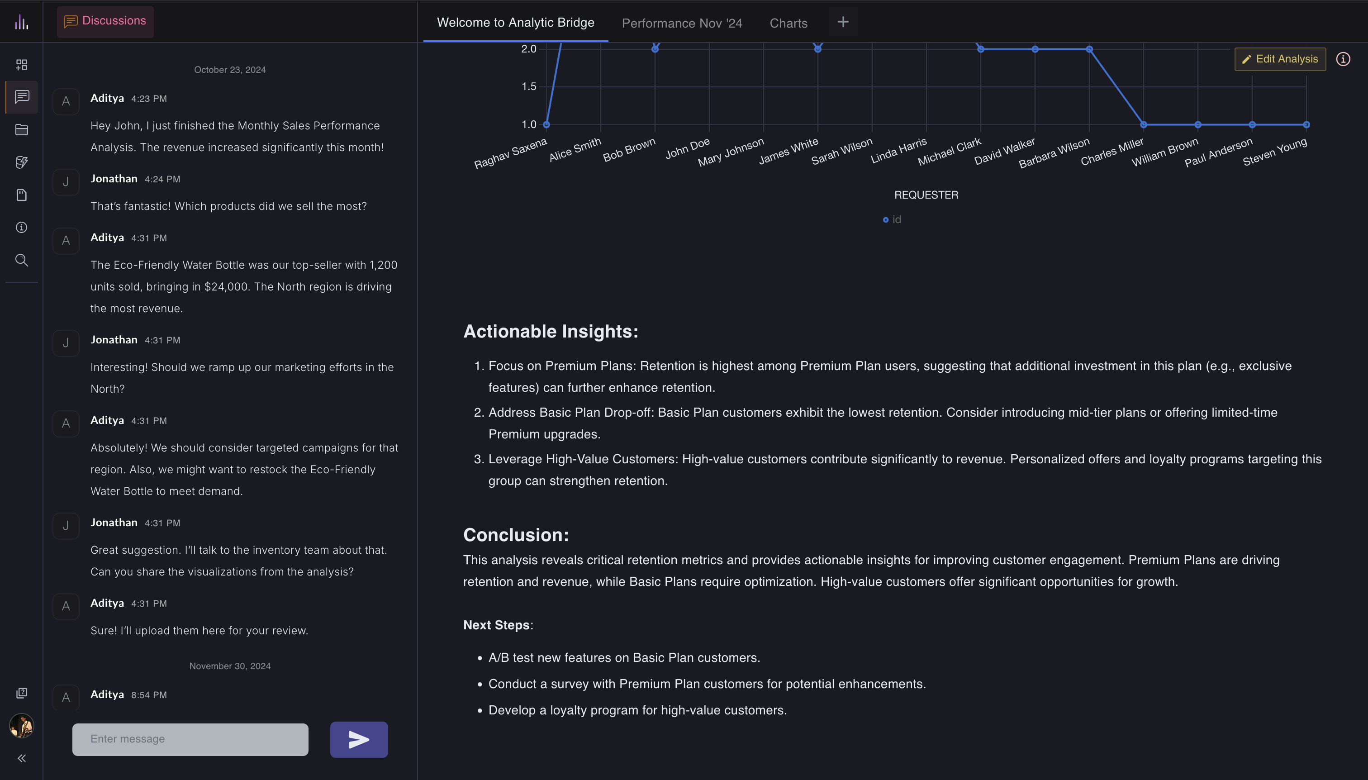
Task: Send message with the arrow button
Action: (358, 739)
